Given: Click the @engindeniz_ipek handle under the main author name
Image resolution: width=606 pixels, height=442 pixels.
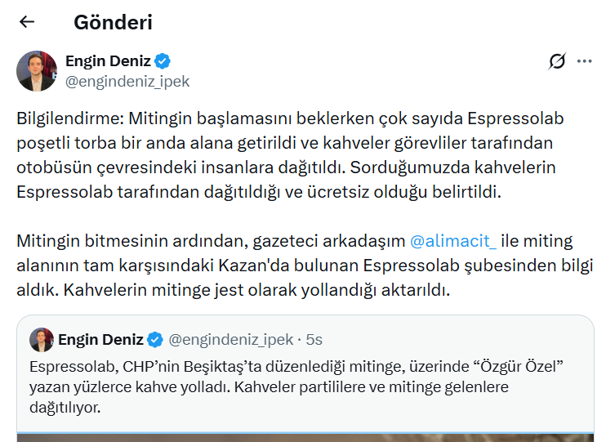Looking at the screenshot, I should pyautogui.click(x=127, y=82).
